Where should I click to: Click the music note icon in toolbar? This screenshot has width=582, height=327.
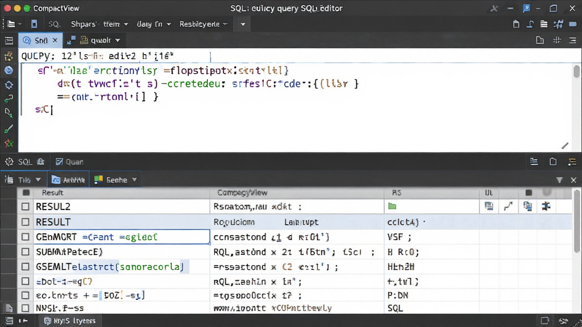coord(530,24)
